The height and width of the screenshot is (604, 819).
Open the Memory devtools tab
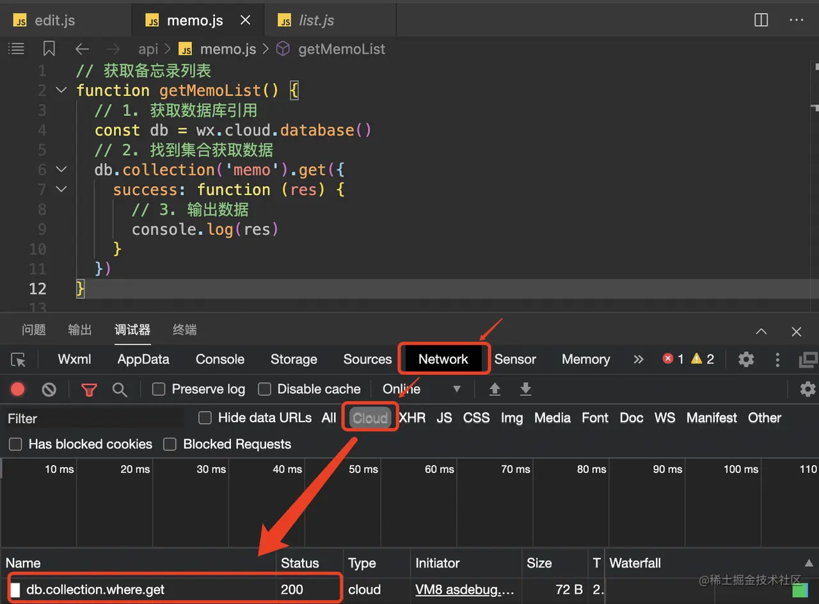pos(585,360)
